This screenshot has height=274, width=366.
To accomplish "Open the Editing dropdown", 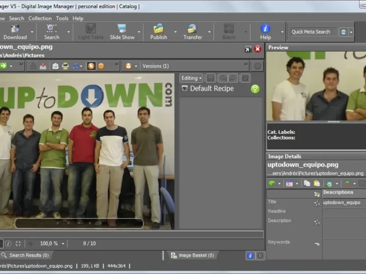I will (x=191, y=78).
